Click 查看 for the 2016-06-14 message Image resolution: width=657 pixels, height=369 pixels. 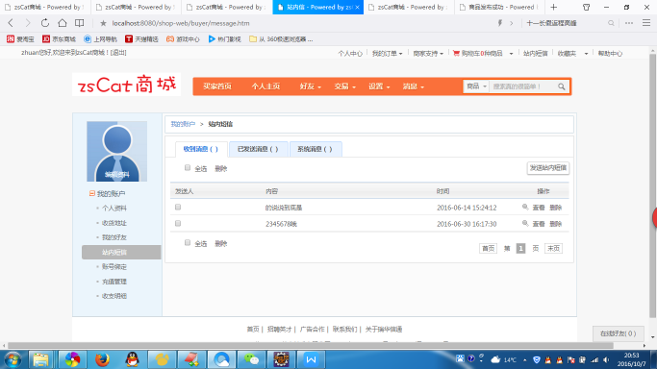coord(538,208)
